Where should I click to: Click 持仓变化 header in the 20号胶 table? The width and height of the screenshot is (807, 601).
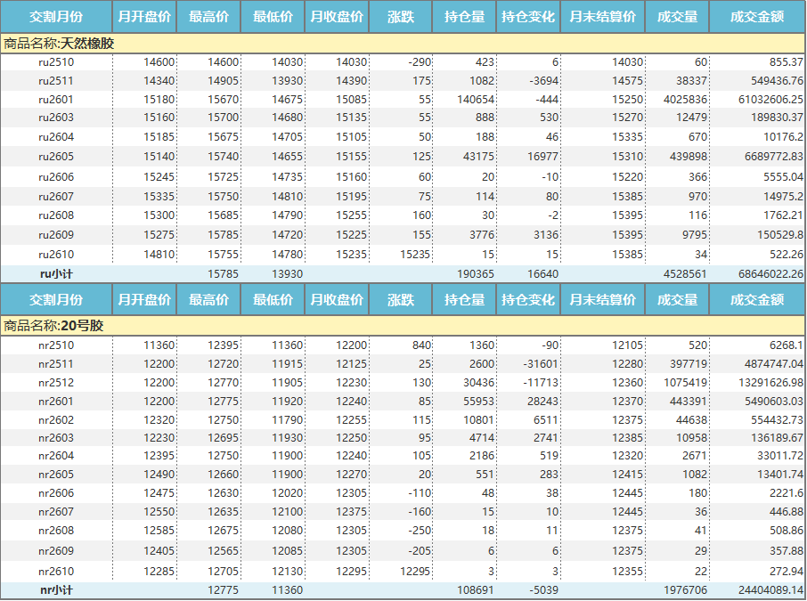pyautogui.click(x=527, y=300)
